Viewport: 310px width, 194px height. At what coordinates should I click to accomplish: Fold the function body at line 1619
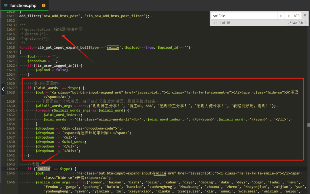coord(16,52)
